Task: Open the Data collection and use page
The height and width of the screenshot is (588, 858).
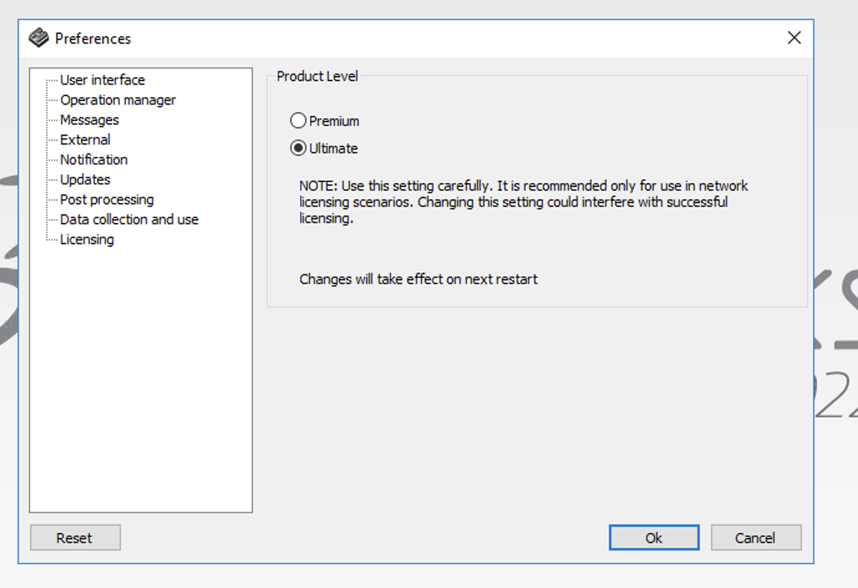Action: pyautogui.click(x=129, y=219)
